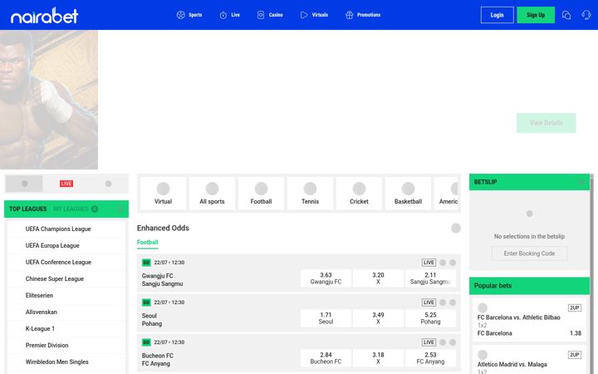Open the nairabet logo home link

[44, 15]
